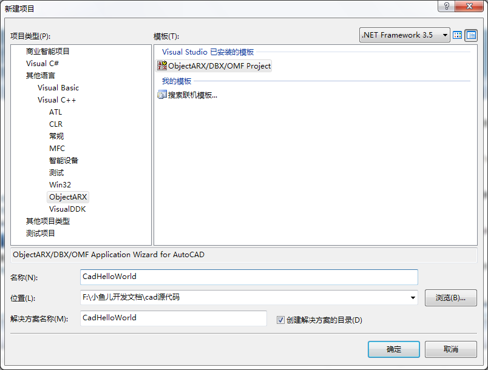Image resolution: width=488 pixels, height=370 pixels.
Task: Click the help question mark button
Action: coord(446,6)
